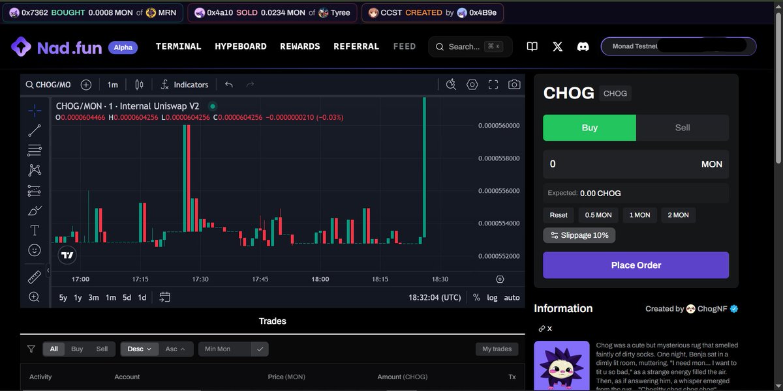
Task: Confirm Min Mon filter checkmark
Action: tap(260, 349)
